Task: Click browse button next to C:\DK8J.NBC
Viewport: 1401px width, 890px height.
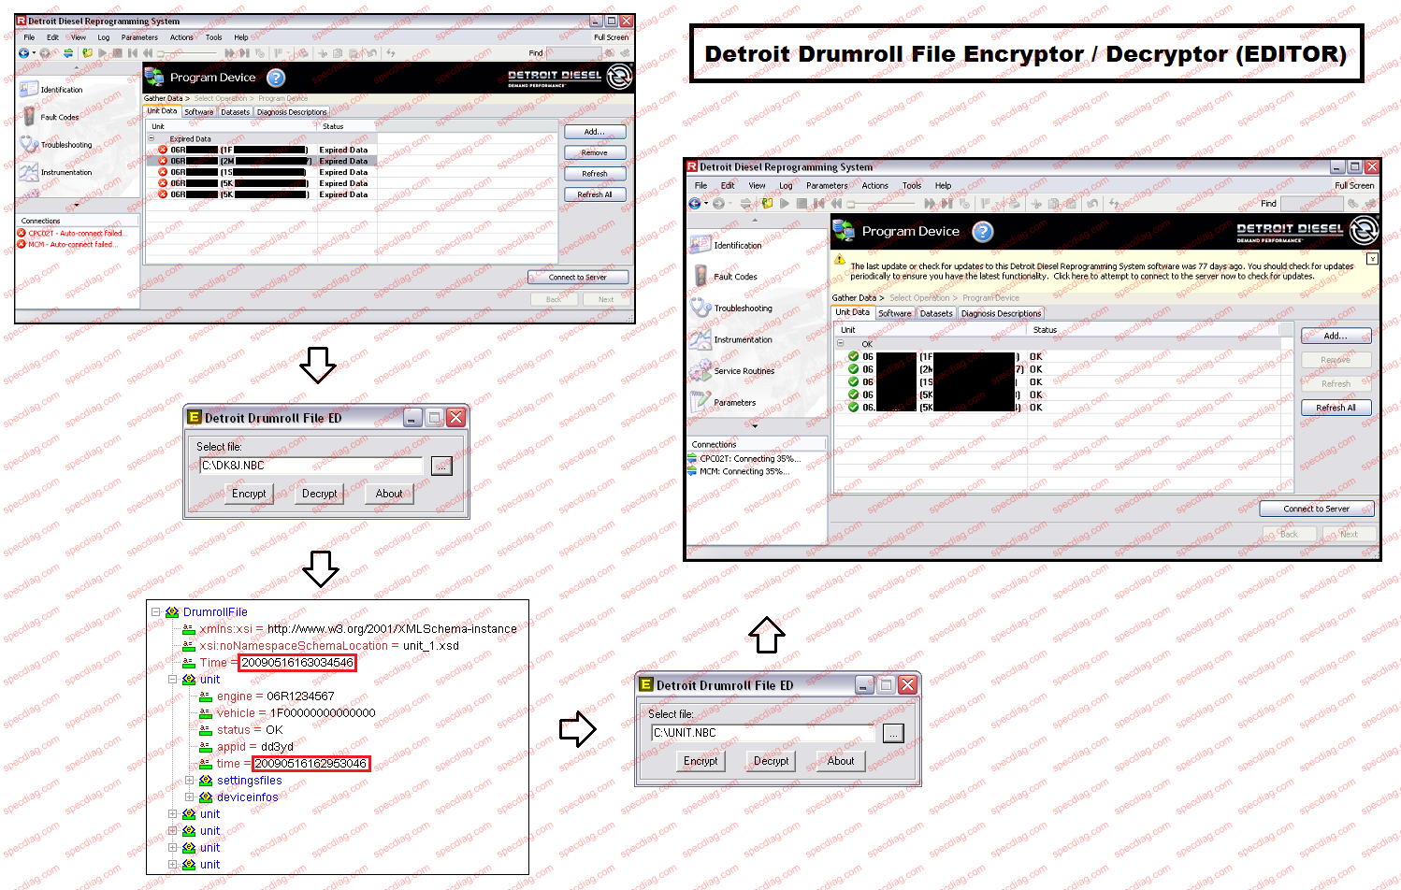Action: click(441, 466)
